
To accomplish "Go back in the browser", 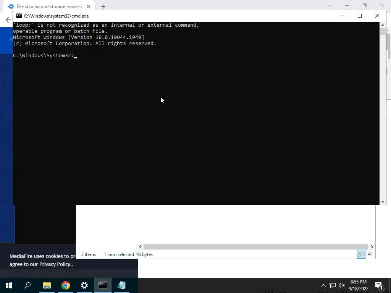I will tap(8, 20).
